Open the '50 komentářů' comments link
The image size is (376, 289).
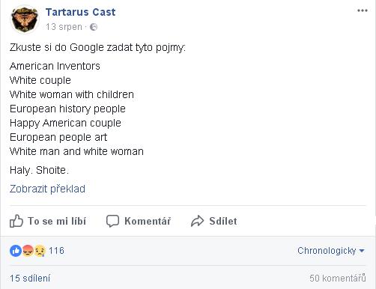(338, 278)
